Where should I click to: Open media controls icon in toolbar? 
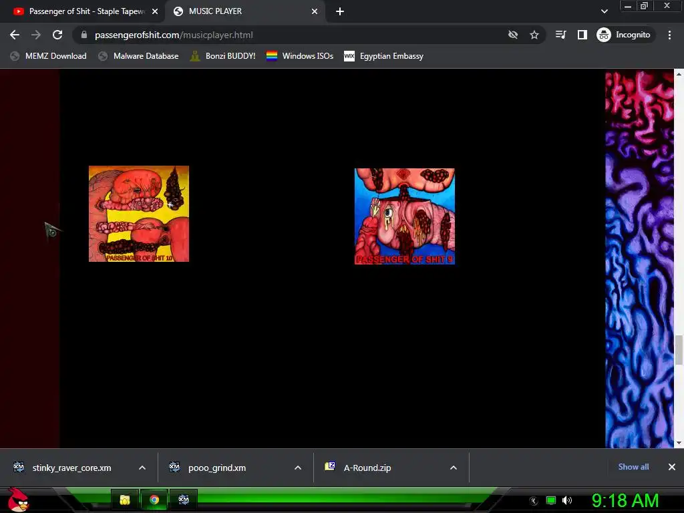click(561, 35)
